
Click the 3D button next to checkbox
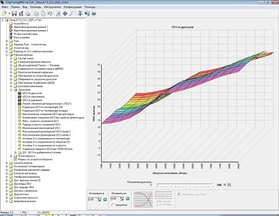coord(229,185)
